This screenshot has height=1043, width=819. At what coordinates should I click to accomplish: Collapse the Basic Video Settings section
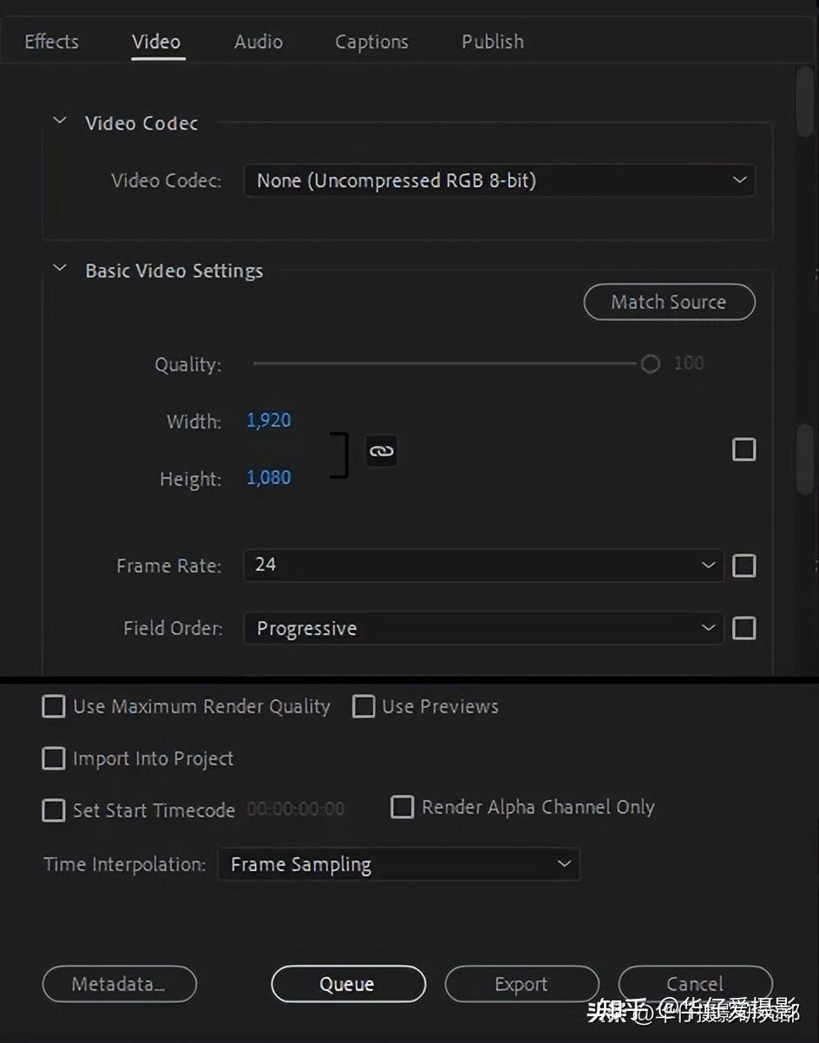click(x=60, y=269)
